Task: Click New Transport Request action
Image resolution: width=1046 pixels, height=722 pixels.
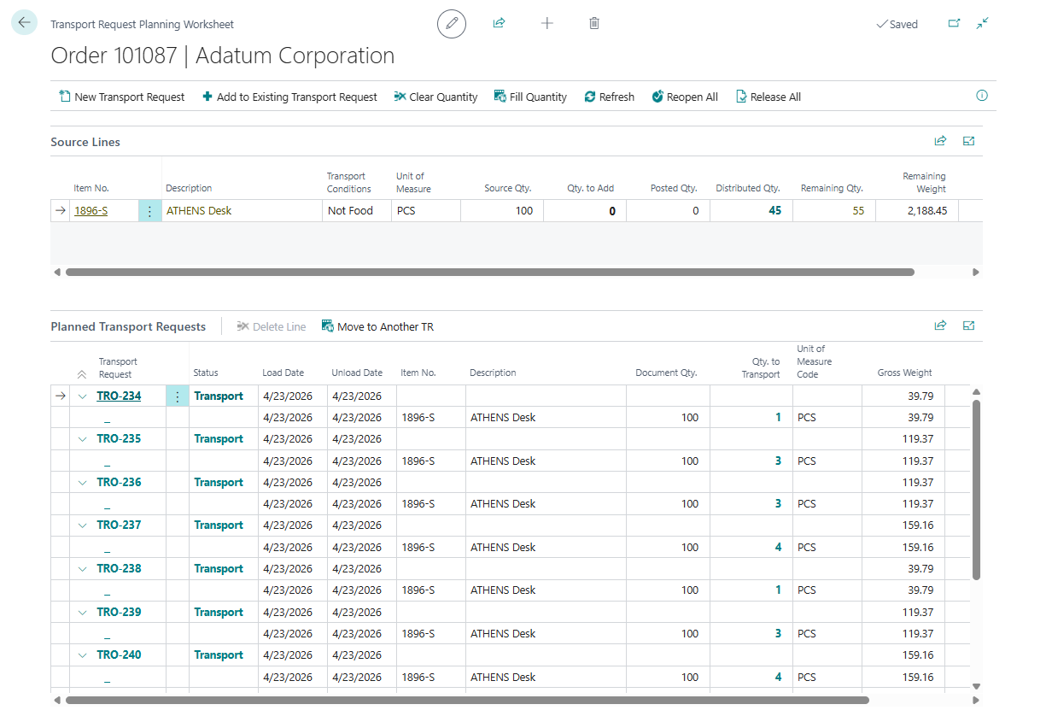Action: (x=121, y=97)
